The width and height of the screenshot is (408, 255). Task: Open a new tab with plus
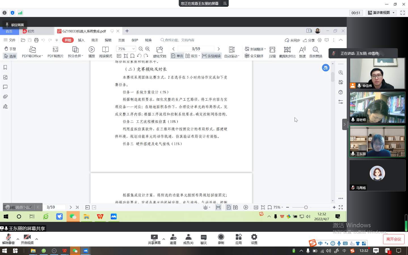tap(127, 31)
